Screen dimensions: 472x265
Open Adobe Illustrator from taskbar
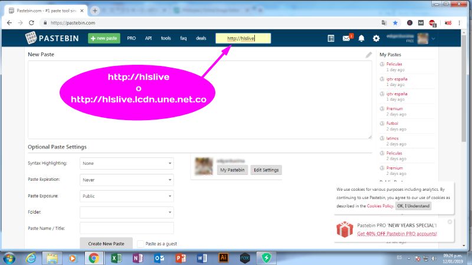224,258
